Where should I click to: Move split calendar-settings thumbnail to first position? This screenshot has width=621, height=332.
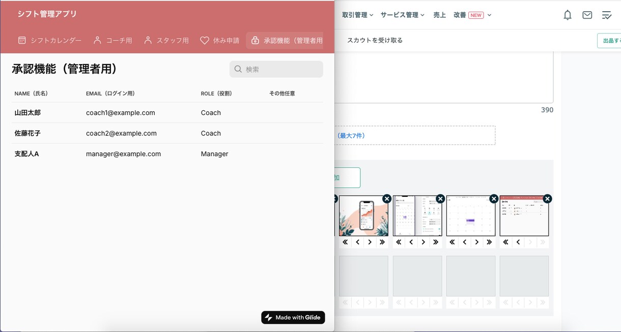399,242
